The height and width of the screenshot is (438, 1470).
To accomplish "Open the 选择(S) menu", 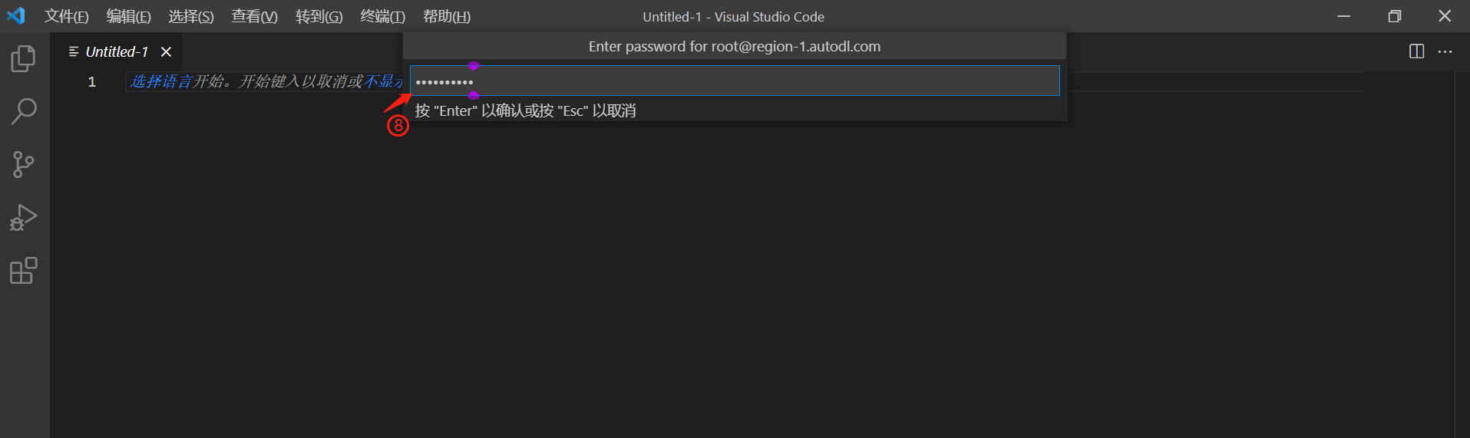I will [191, 16].
